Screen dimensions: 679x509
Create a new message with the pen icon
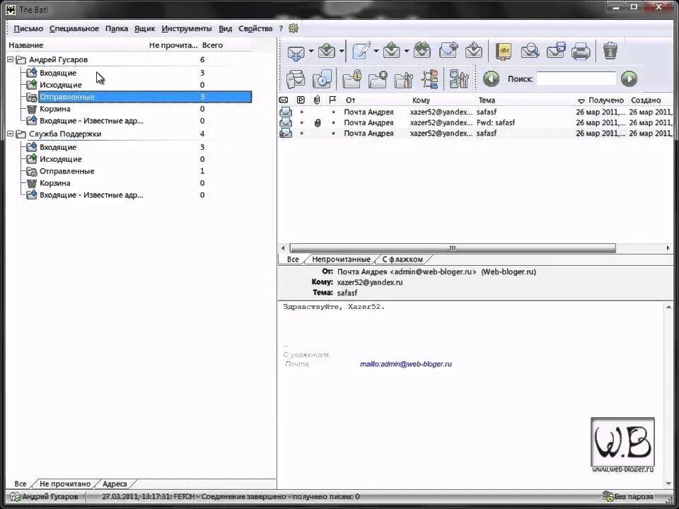click(x=361, y=51)
